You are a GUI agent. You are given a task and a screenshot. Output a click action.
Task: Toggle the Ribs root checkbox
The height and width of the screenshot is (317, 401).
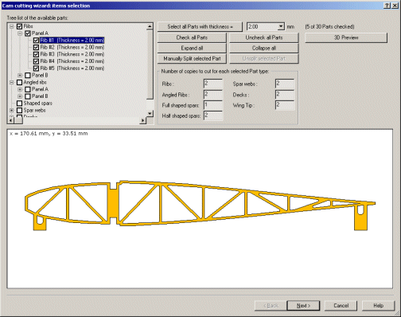tap(19, 26)
